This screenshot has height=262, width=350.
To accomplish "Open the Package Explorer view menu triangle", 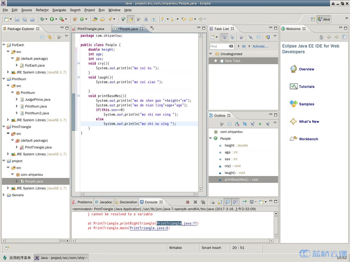I will pos(66,36).
